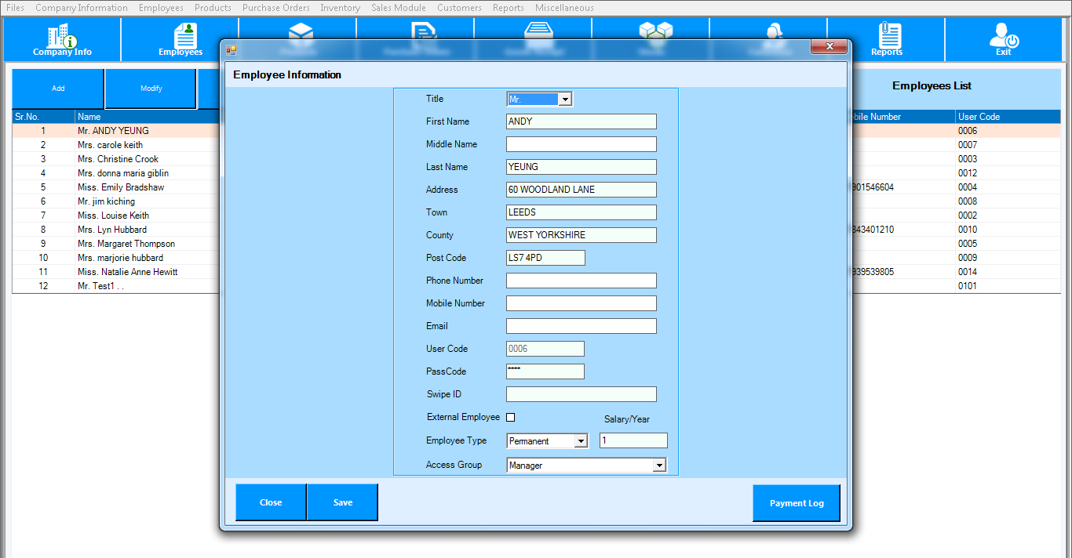This screenshot has width=1072, height=558.
Task: Open the Reports clipboard toolbar icon
Action: tap(887, 39)
